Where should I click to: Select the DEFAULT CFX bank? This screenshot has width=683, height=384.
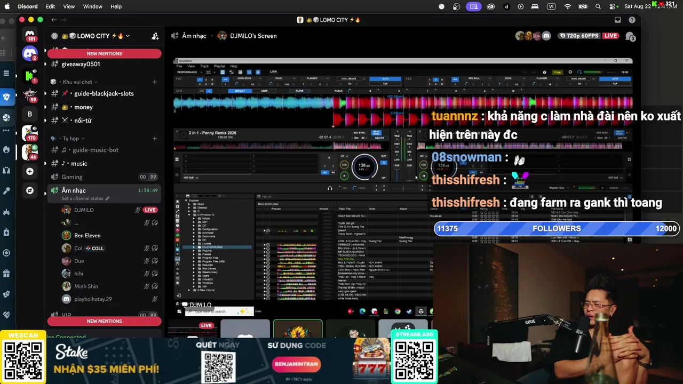[x=240, y=91]
